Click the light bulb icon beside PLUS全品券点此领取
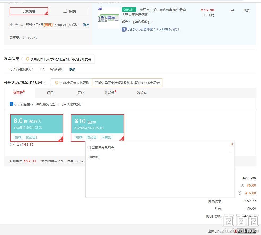This screenshot has height=235, width=261. pyautogui.click(x=57, y=83)
